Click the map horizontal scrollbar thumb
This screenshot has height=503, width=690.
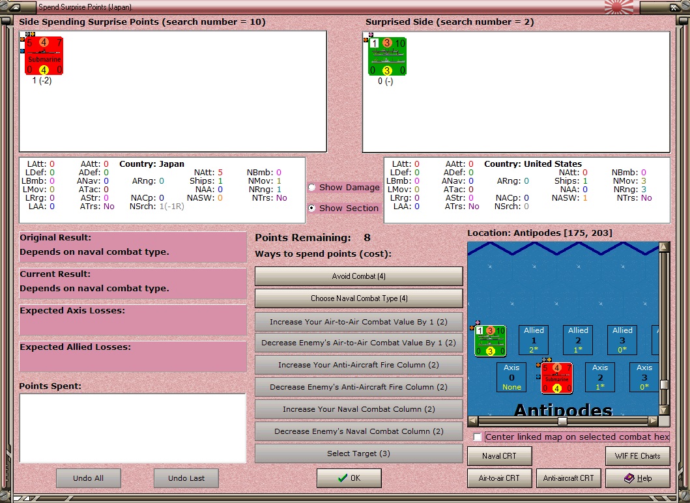point(562,421)
